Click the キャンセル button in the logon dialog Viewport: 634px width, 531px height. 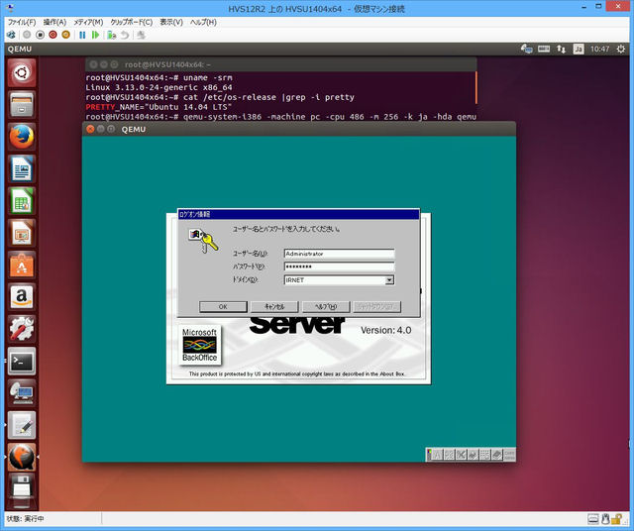(274, 306)
